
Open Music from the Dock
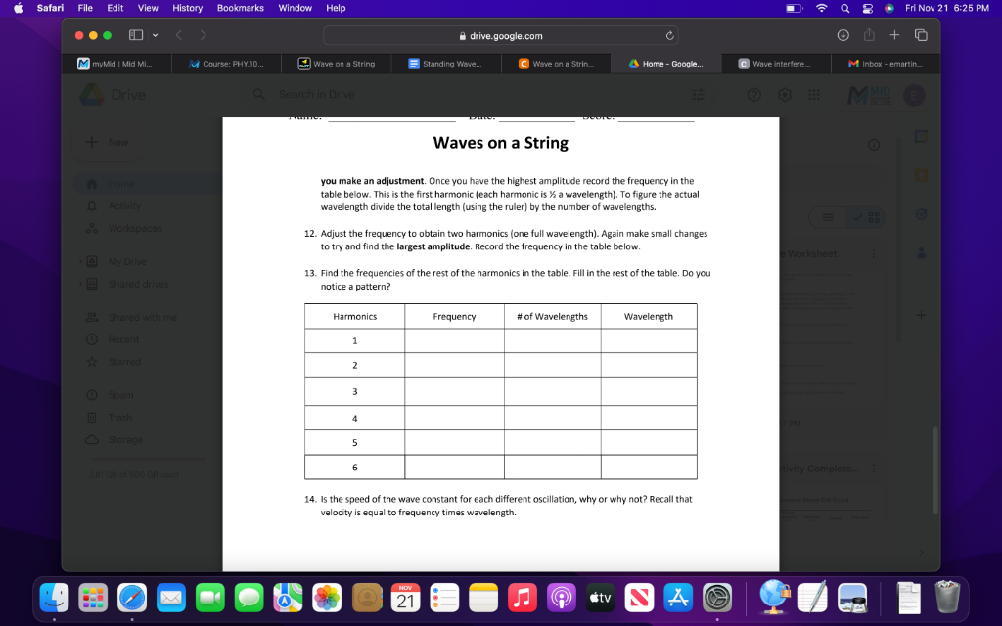[x=523, y=599]
